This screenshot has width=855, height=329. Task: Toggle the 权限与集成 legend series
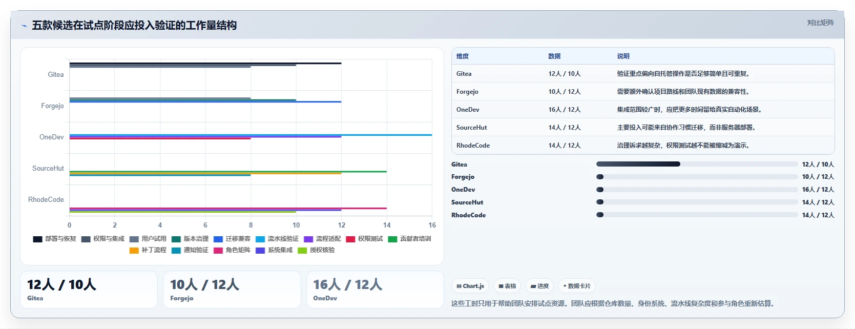pos(102,239)
